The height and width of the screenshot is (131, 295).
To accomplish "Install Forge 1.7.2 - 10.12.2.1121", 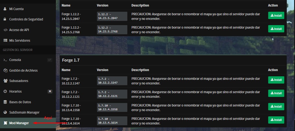I will [276, 93].
